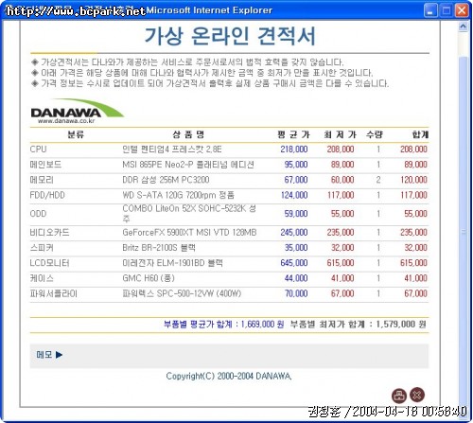The width and height of the screenshot is (473, 423).
Task: Click the print icon at bottom
Action: click(x=399, y=396)
